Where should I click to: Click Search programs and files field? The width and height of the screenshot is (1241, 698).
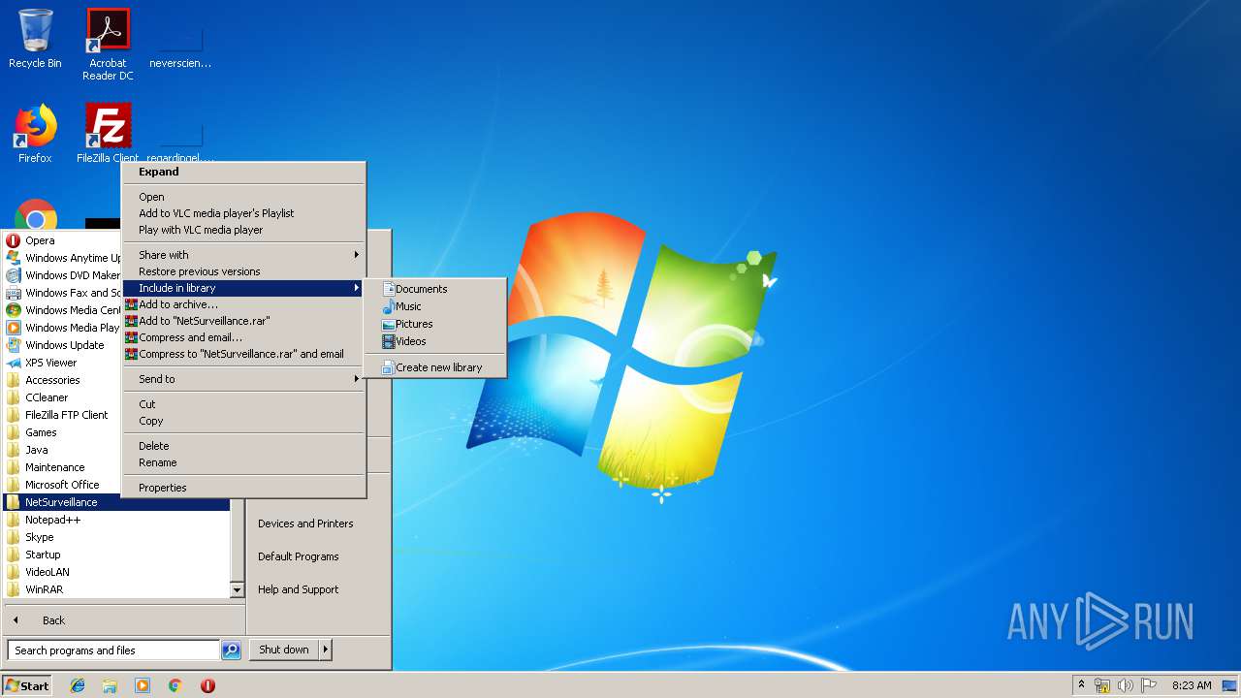113,650
